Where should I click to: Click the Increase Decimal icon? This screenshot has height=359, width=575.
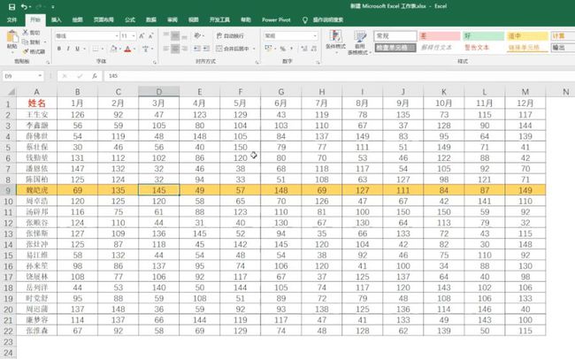pyautogui.click(x=304, y=49)
